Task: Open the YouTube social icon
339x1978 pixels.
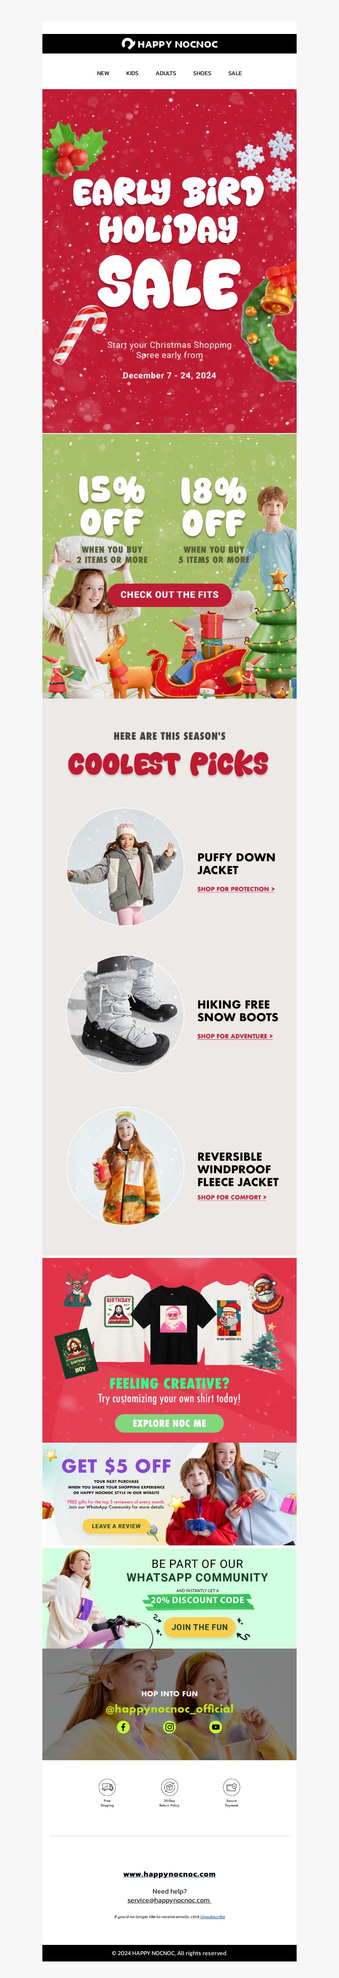Action: pos(216,1727)
